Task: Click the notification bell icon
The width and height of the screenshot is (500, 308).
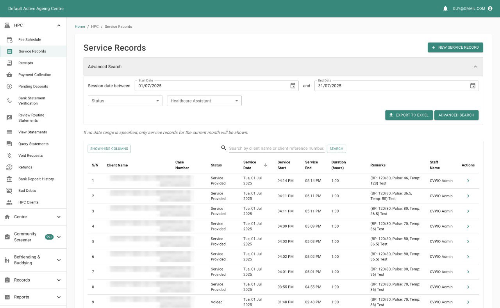Action: pyautogui.click(x=445, y=9)
